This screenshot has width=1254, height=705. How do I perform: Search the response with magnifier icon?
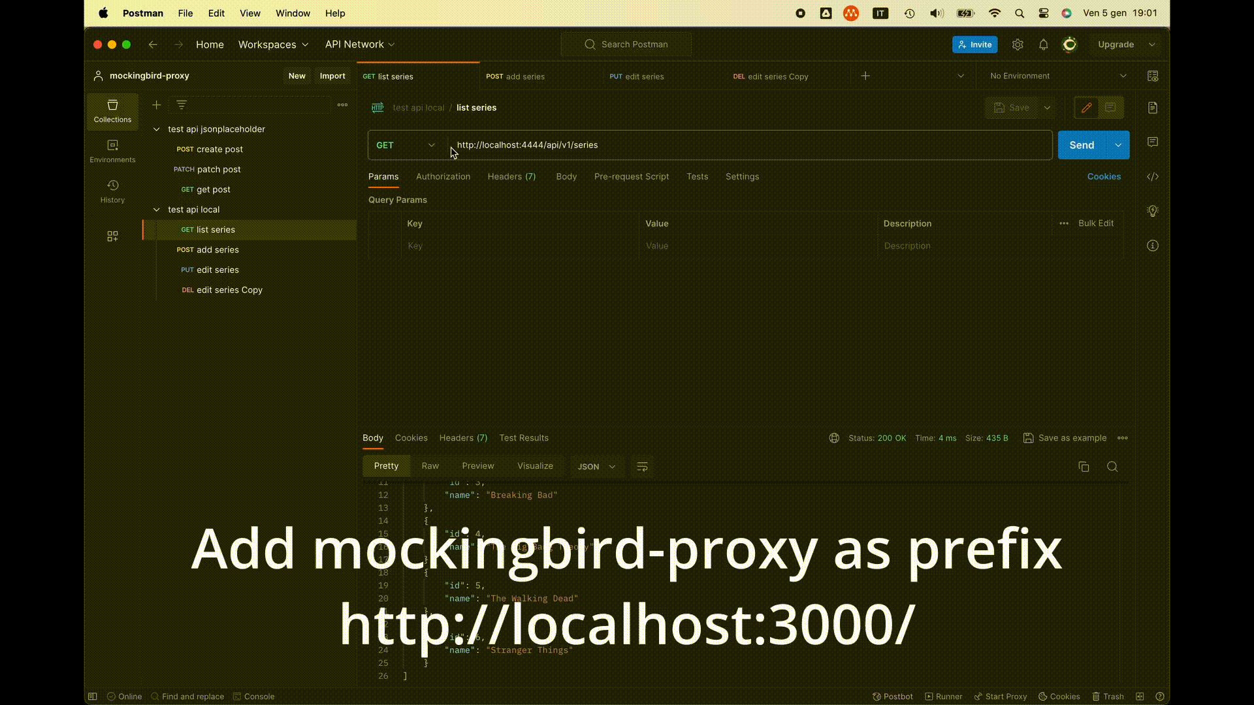1112,467
